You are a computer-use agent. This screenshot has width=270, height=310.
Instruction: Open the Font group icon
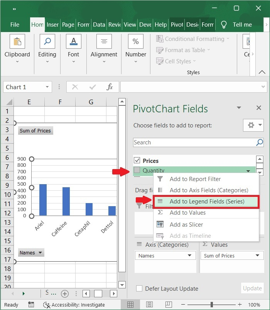tap(73, 41)
